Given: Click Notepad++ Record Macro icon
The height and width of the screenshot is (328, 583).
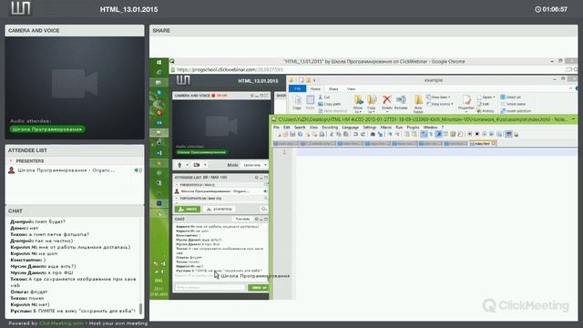Looking at the screenshot, I should 470,134.
